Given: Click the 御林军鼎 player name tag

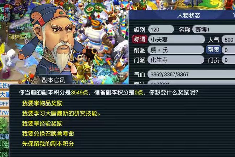Looking at the screenshot, I should point(20,36).
